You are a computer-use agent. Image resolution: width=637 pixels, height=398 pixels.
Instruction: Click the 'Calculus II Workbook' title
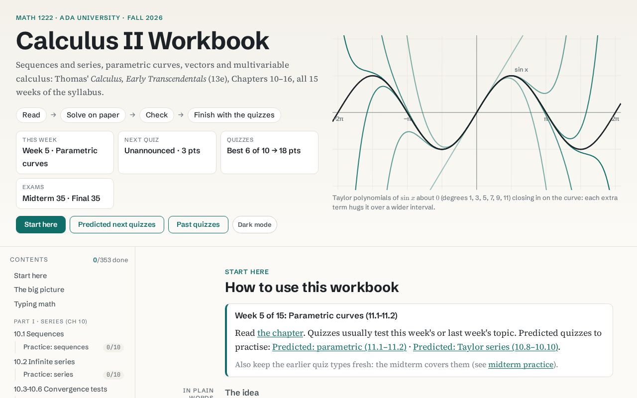click(142, 41)
